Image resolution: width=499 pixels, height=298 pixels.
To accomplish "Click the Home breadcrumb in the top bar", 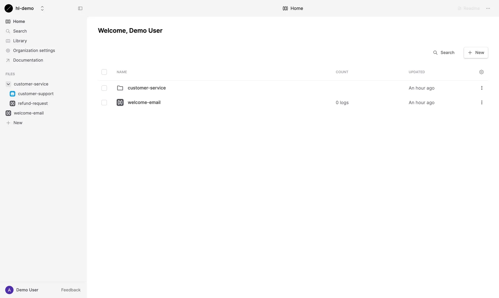I will [293, 8].
